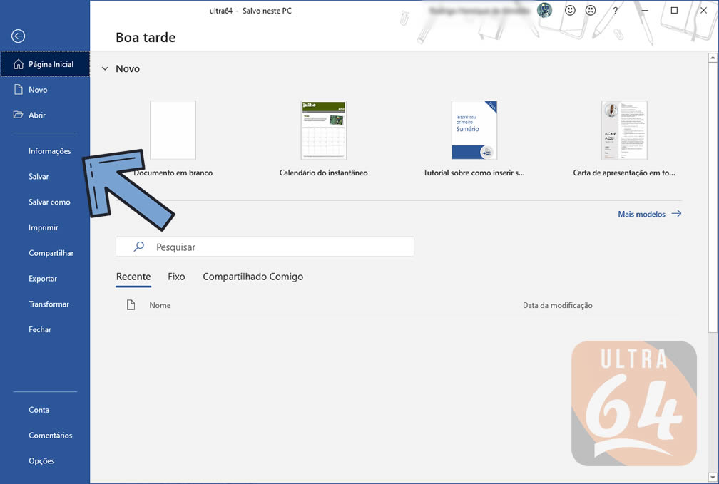Click the user profile avatar picture
The height and width of the screenshot is (484, 719).
(x=544, y=11)
